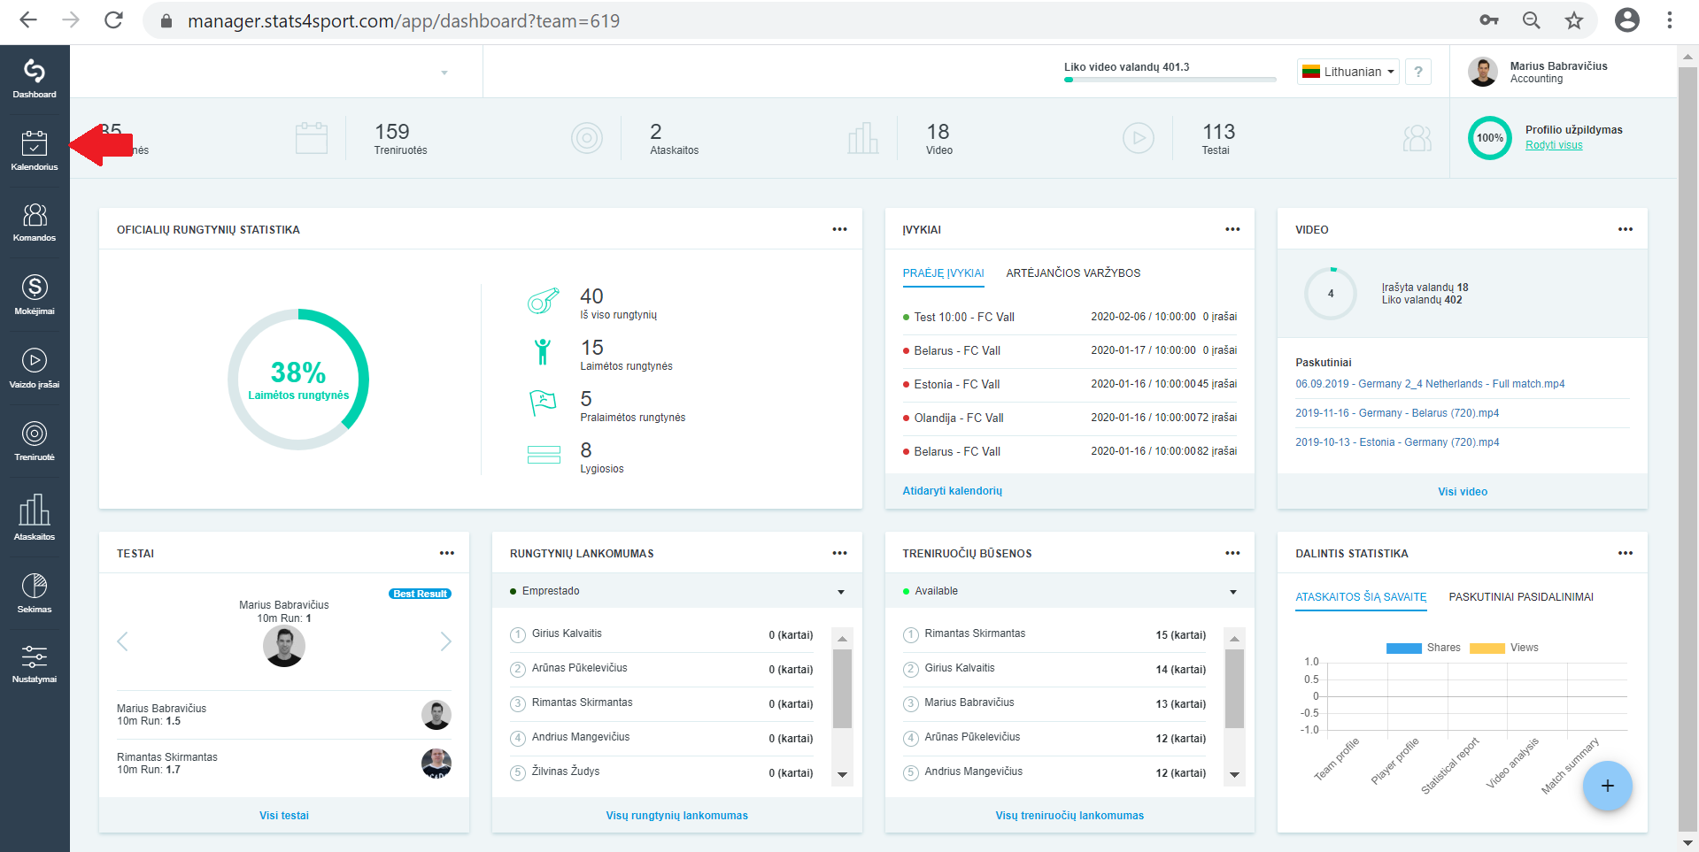Open Komandos teams icon in sidebar
The width and height of the screenshot is (1699, 852).
(x=35, y=222)
